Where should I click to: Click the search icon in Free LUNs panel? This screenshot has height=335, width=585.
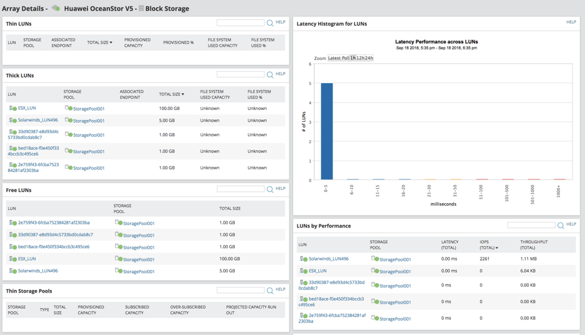(x=270, y=189)
